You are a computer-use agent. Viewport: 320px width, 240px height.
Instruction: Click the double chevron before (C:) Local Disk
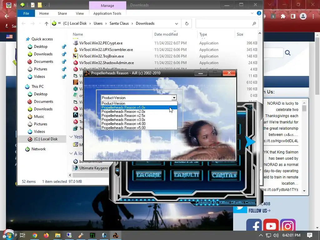[59, 23]
